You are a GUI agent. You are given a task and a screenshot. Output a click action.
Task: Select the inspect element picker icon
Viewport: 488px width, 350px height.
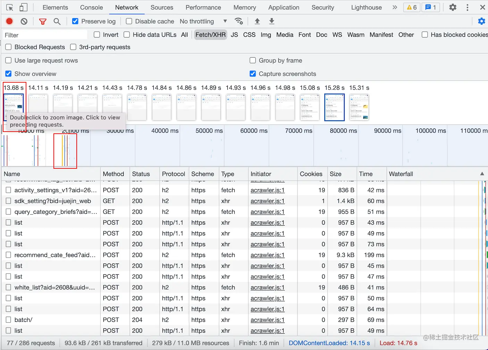[x=10, y=7]
